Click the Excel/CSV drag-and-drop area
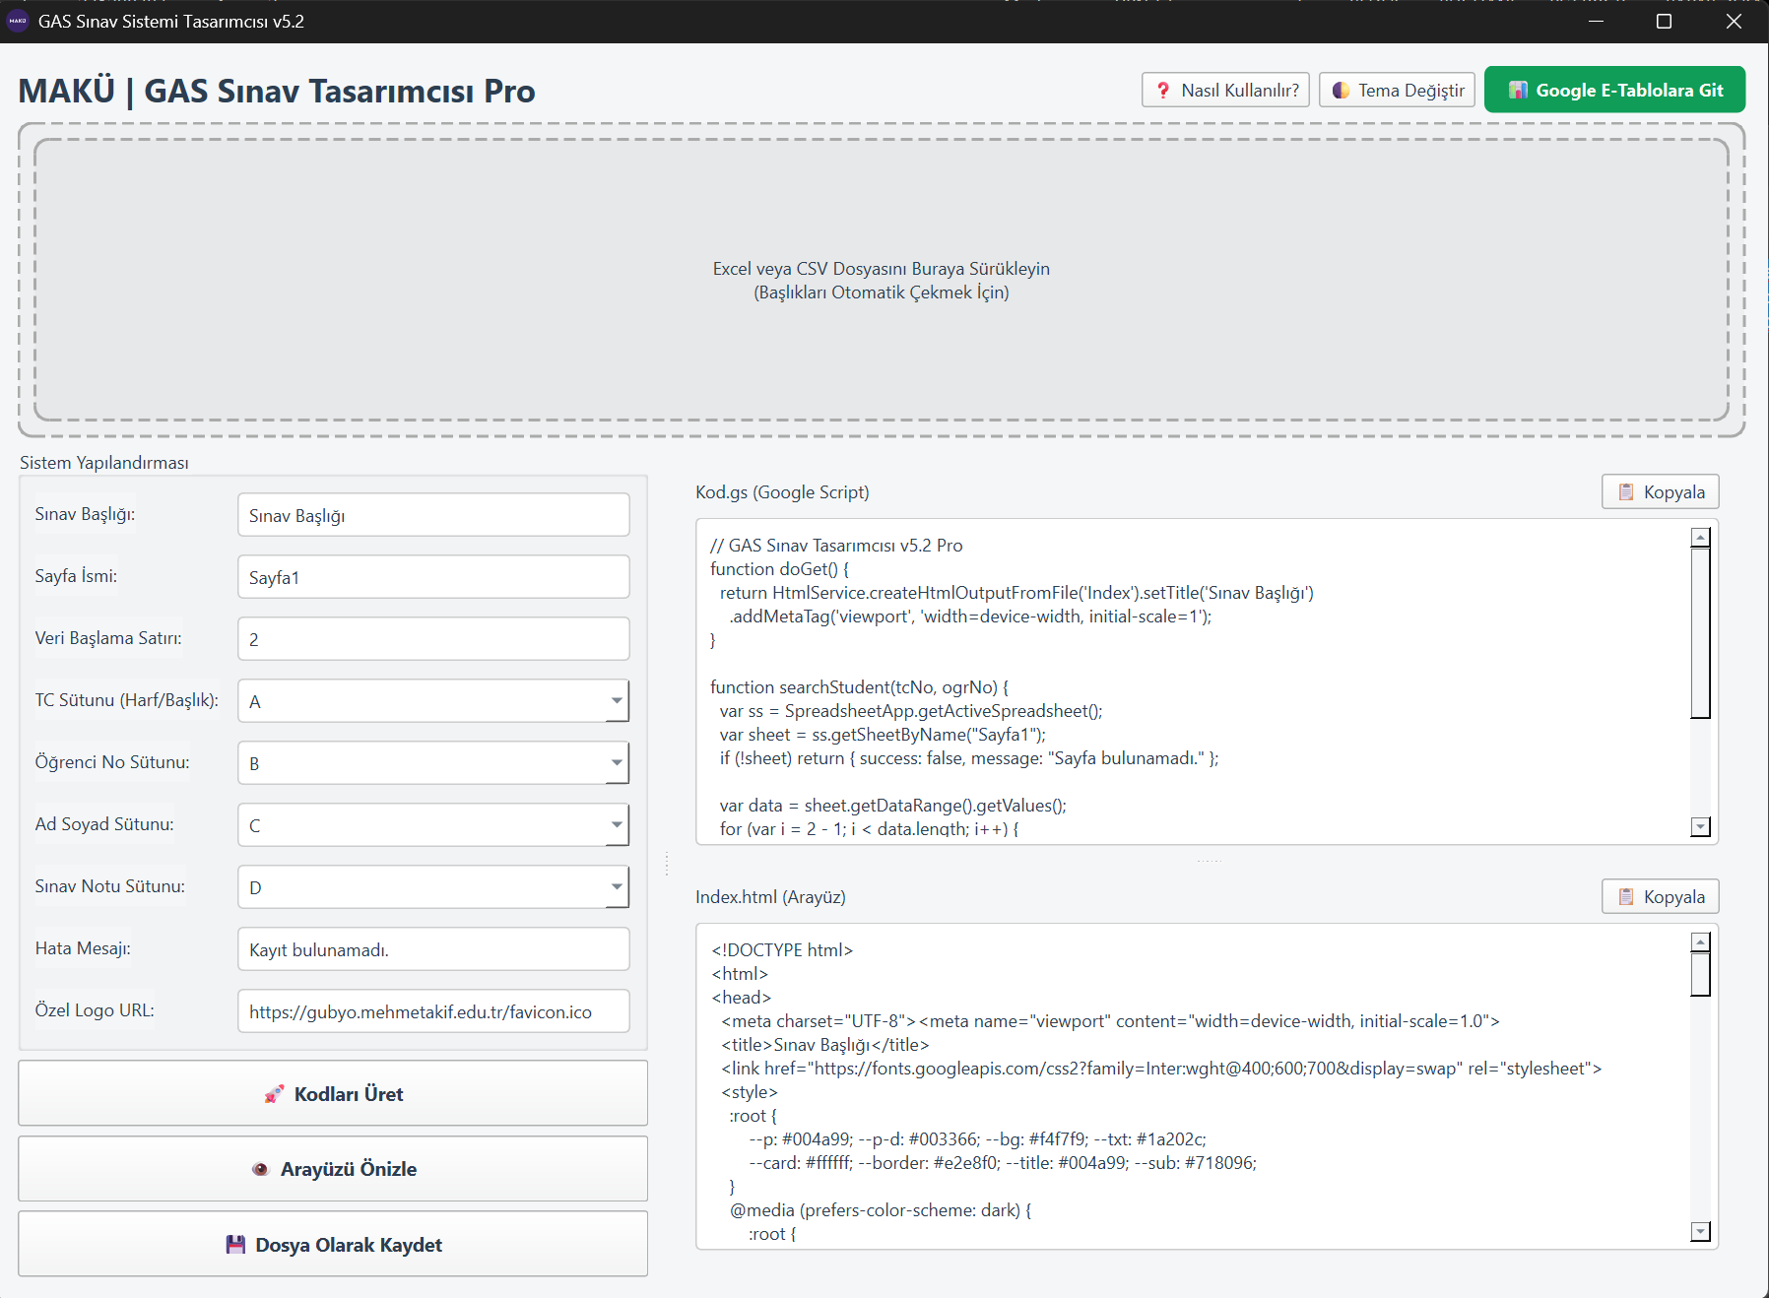This screenshot has width=1769, height=1298. [882, 280]
